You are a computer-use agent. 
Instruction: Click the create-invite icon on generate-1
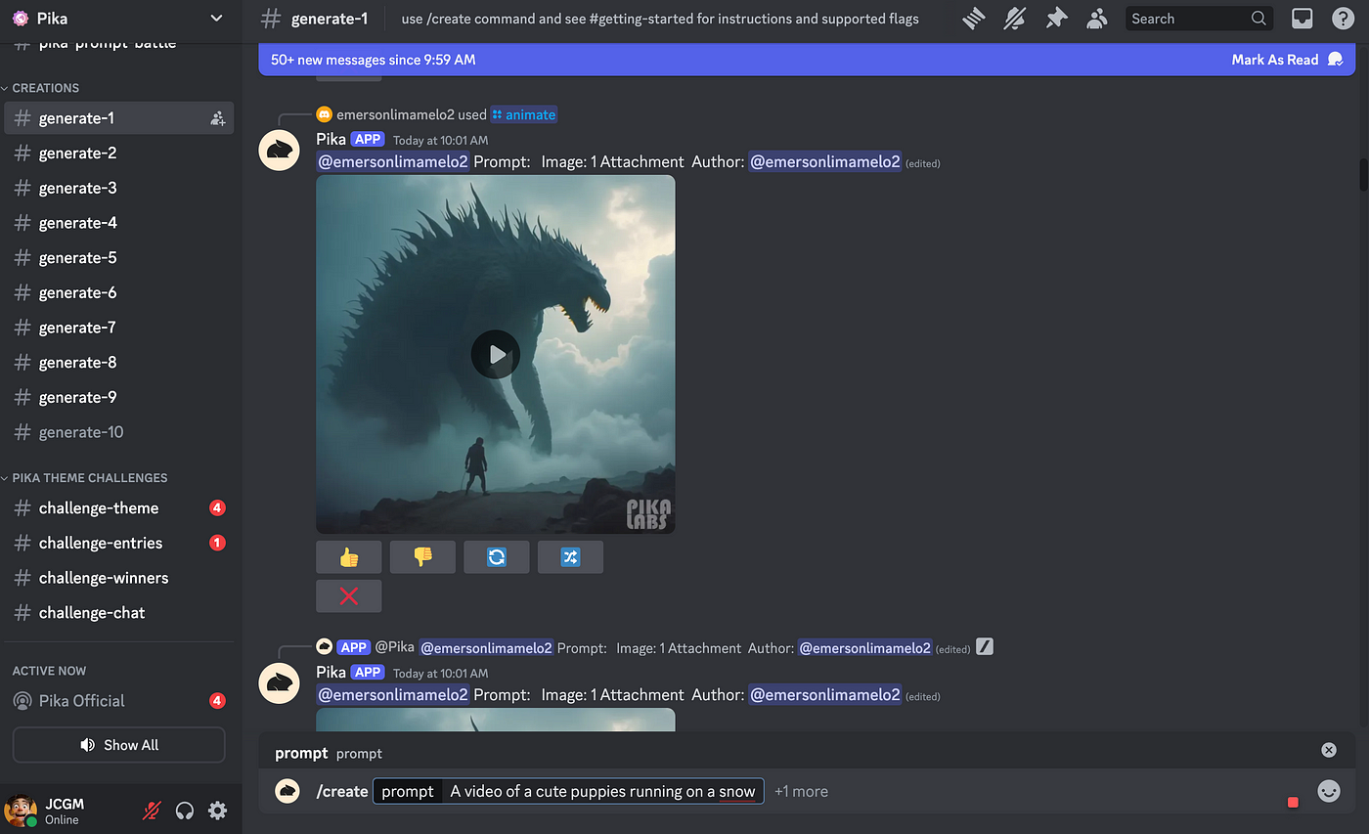(217, 118)
